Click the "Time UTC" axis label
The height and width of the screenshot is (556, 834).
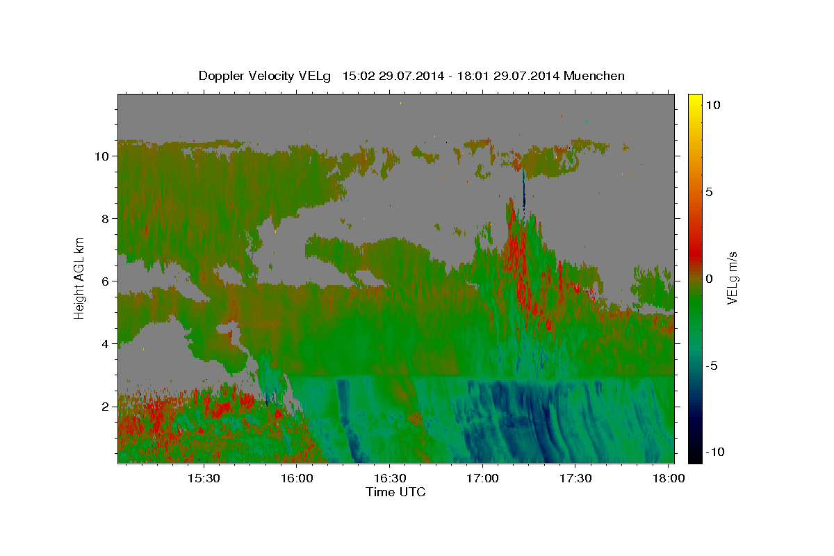tap(395, 492)
